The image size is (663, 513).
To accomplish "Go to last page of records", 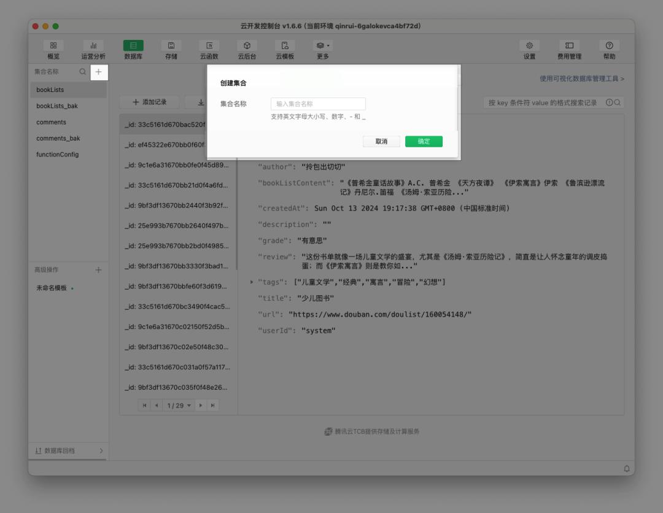I will click(x=212, y=405).
